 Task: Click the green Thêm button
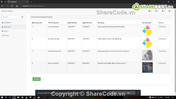37,79
